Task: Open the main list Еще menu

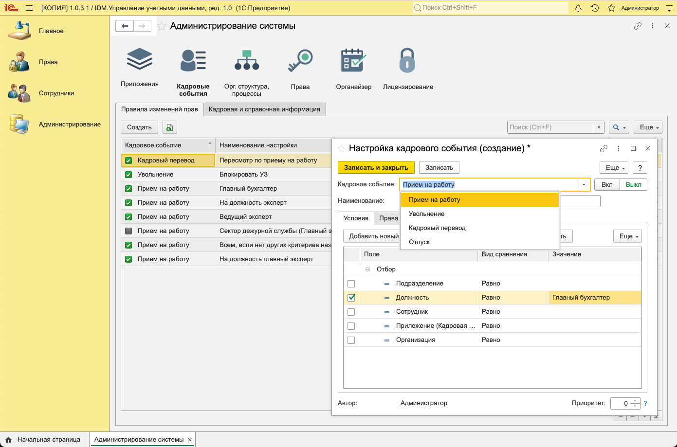Action: (649, 127)
